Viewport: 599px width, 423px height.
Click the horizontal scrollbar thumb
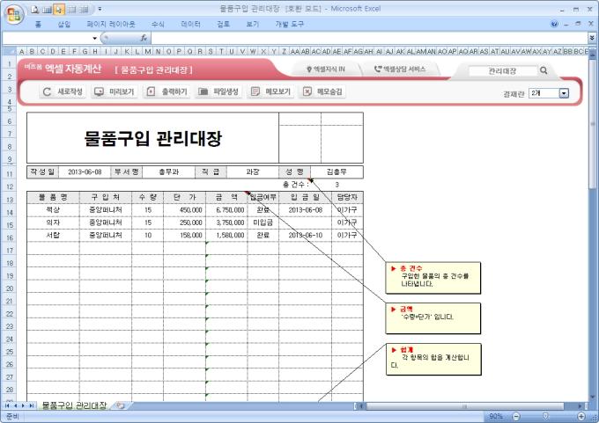465,406
